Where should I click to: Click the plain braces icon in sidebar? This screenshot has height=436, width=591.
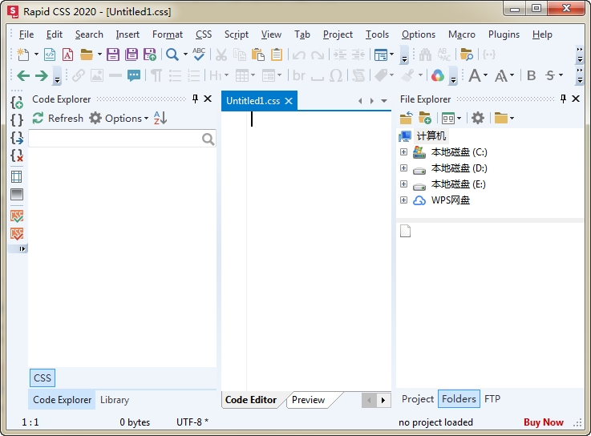[x=17, y=120]
